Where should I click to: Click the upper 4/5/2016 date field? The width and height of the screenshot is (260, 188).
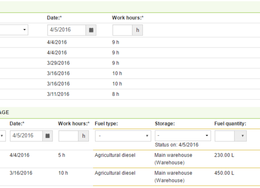click(67, 30)
